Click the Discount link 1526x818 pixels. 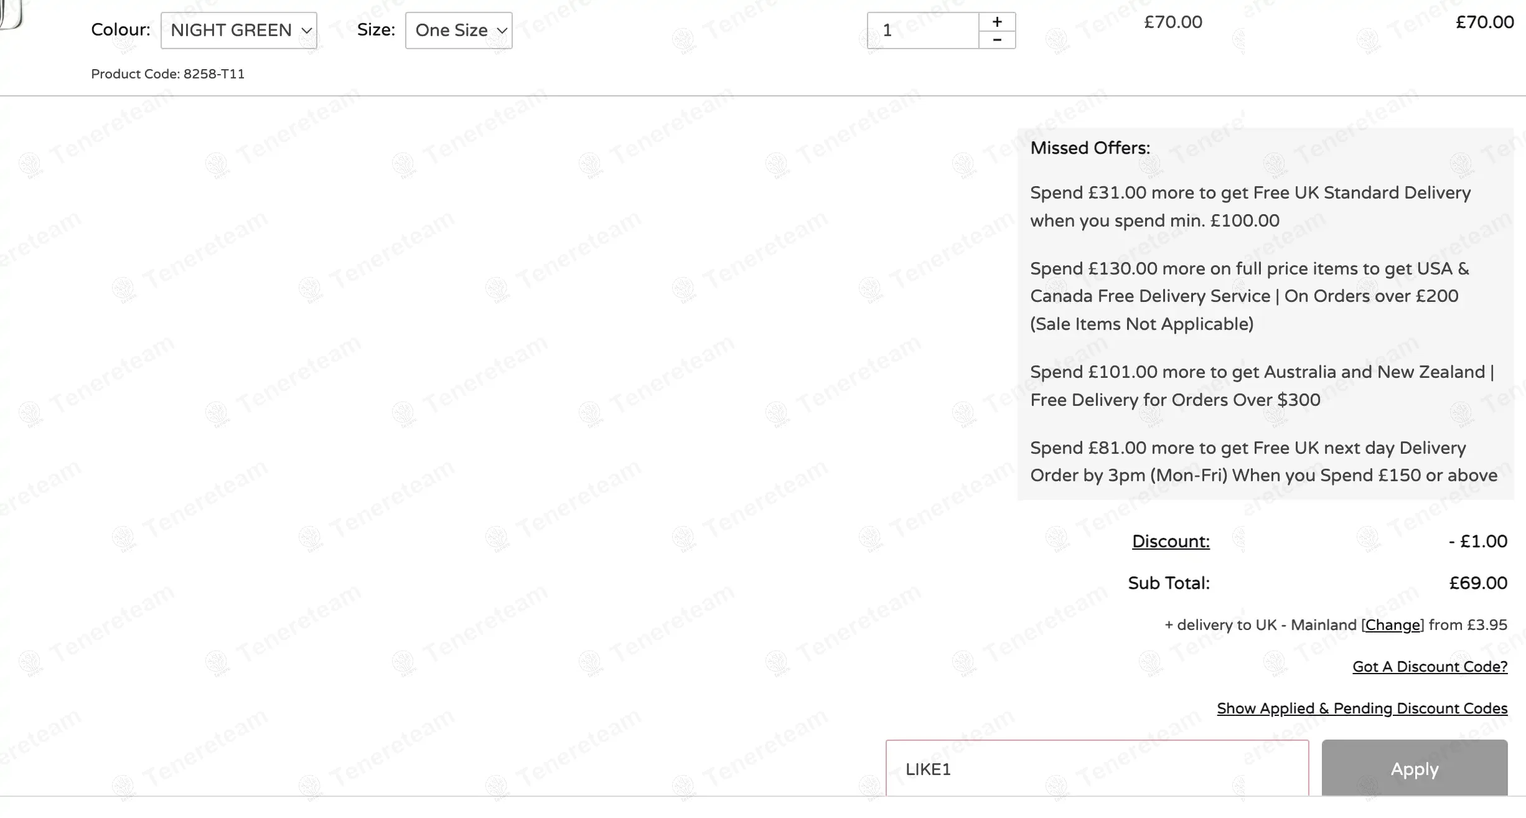click(x=1170, y=542)
